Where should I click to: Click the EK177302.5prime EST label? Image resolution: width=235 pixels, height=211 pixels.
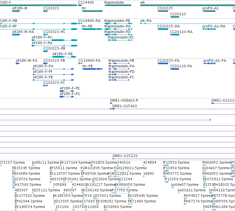click(30, 196)
